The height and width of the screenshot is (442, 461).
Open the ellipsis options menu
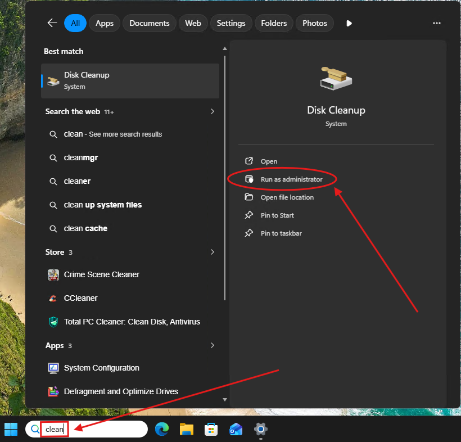[437, 23]
